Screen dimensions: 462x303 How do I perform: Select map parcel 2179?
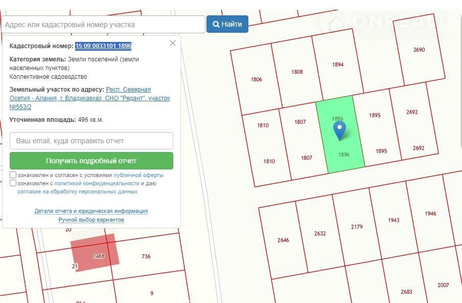click(357, 227)
